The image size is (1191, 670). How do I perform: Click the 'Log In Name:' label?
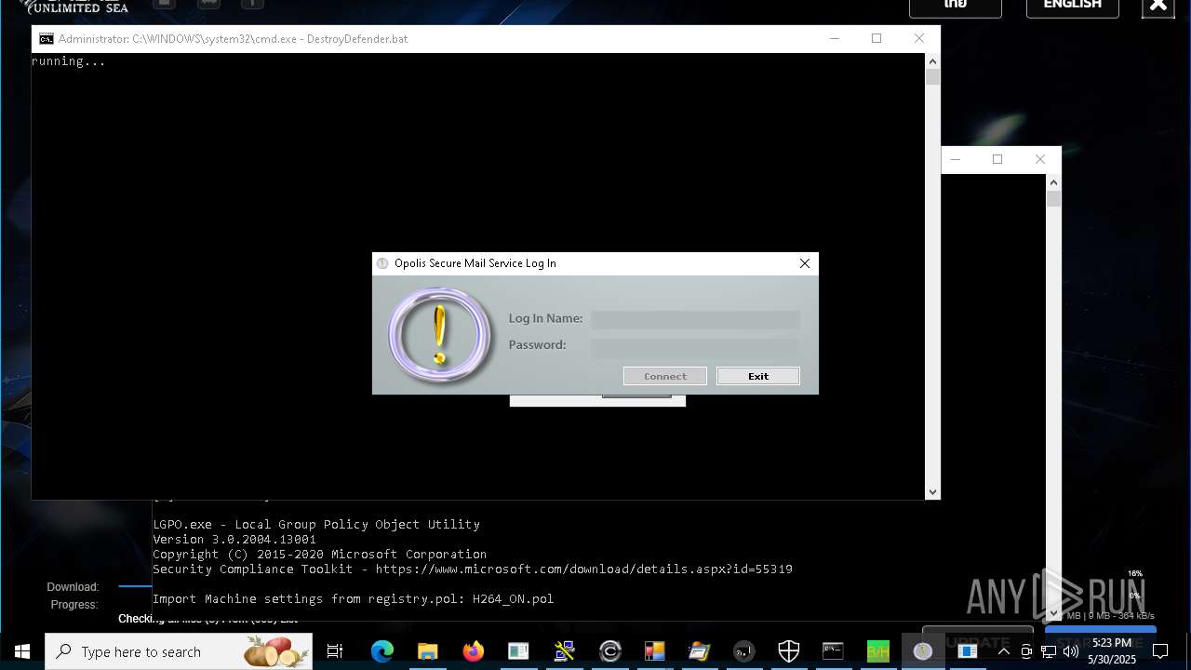coord(545,318)
